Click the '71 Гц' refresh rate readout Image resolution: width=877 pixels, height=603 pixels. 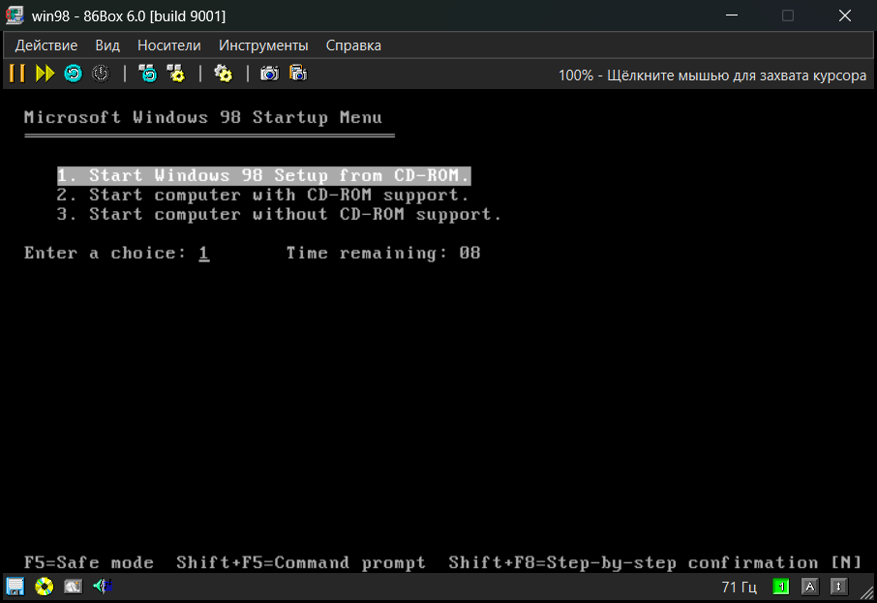click(739, 587)
